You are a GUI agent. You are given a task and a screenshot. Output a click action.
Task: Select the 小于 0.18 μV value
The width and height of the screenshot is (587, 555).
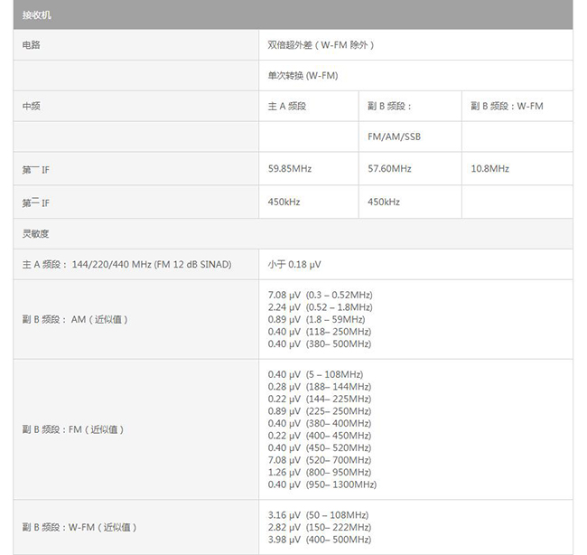click(294, 265)
